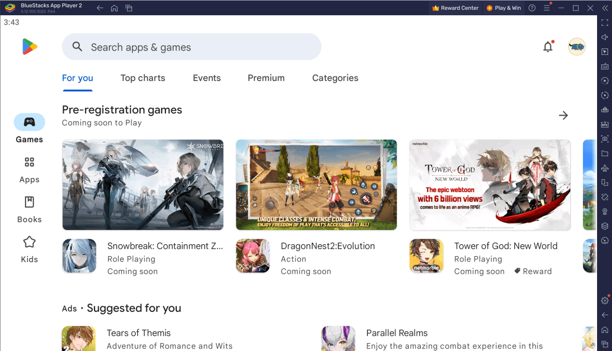Open multi-instance manager icon
Viewport: 612px width, 351px height.
point(605,182)
